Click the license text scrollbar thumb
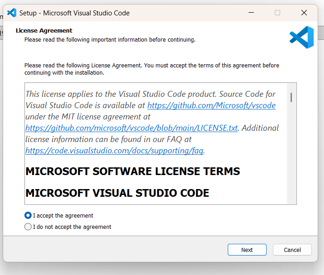324x275 pixels. point(291,97)
